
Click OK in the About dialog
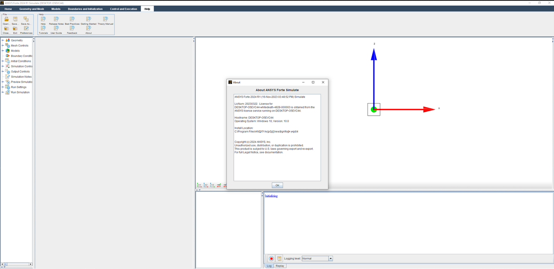pyautogui.click(x=277, y=185)
